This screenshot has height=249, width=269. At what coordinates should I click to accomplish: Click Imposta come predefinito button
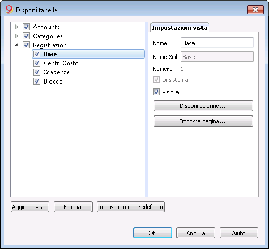(131, 206)
